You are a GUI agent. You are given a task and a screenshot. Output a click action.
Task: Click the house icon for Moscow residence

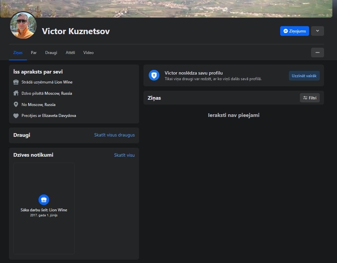(16, 93)
